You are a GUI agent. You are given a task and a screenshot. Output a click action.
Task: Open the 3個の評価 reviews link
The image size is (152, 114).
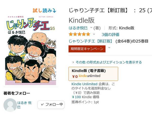click(110, 34)
